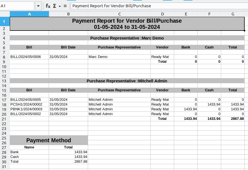The height and width of the screenshot is (170, 248).
Task: Select column A header
Action: (29, 14)
